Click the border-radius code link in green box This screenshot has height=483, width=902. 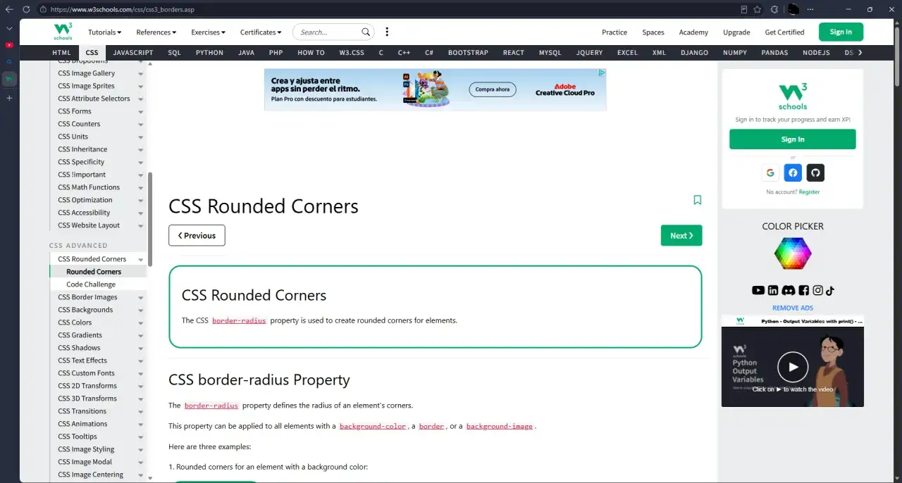239,320
